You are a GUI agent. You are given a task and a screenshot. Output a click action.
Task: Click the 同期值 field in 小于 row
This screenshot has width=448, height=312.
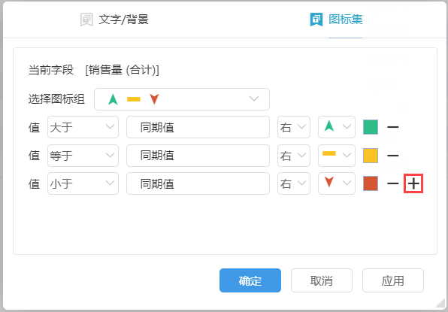tap(198, 183)
